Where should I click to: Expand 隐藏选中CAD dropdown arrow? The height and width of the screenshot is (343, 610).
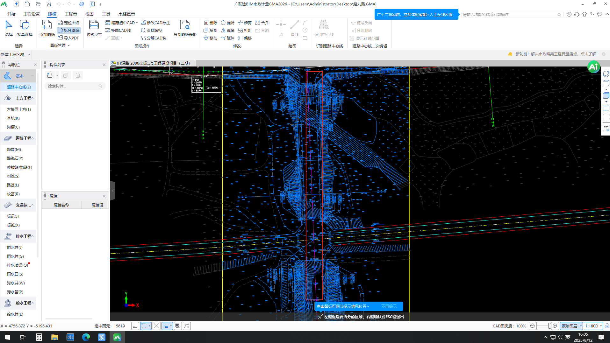[x=137, y=23]
